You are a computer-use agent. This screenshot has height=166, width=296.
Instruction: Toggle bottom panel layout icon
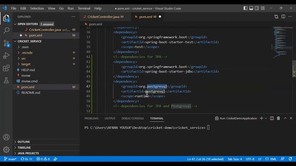click(x=251, y=8)
